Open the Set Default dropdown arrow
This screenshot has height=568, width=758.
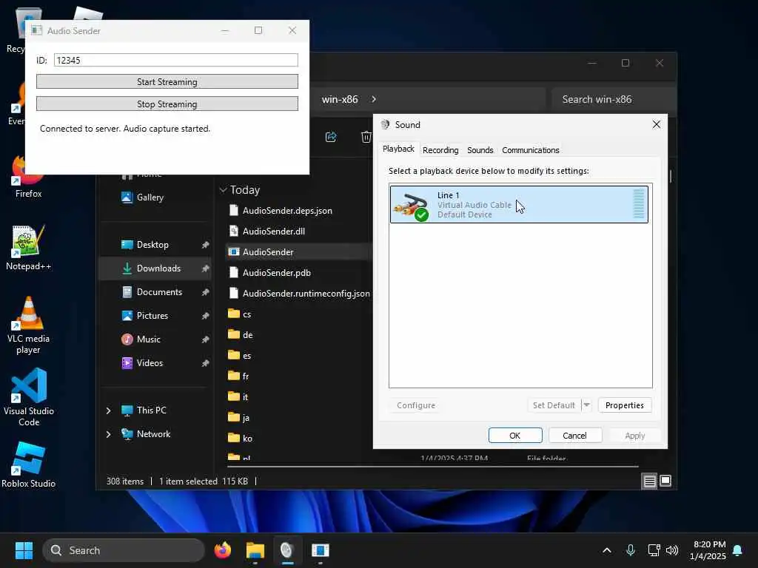tap(586, 405)
